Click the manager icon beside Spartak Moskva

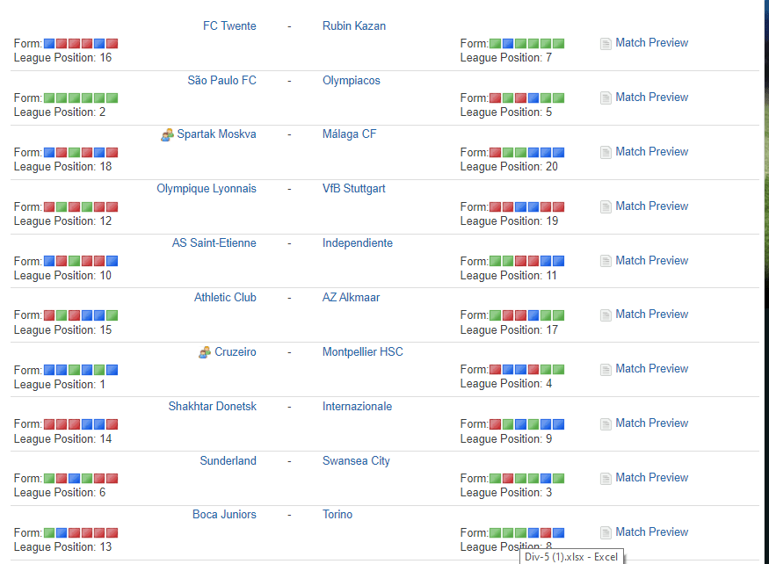pos(167,135)
